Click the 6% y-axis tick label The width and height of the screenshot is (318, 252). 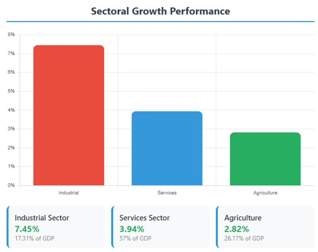click(x=11, y=73)
